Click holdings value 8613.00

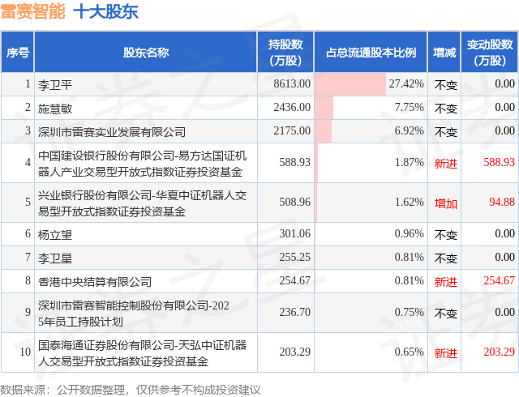[x=292, y=83]
